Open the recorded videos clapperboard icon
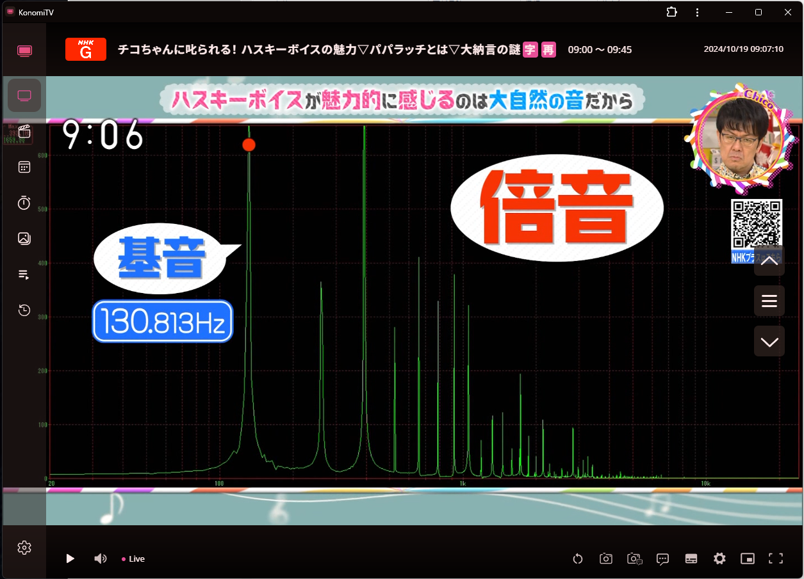The image size is (804, 579). coord(24,132)
